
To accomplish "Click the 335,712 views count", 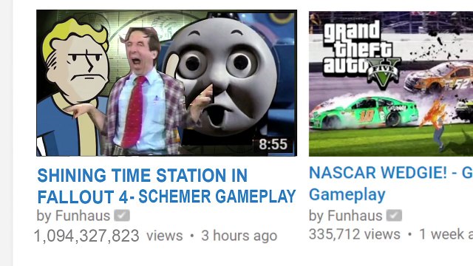I will [x=355, y=234].
